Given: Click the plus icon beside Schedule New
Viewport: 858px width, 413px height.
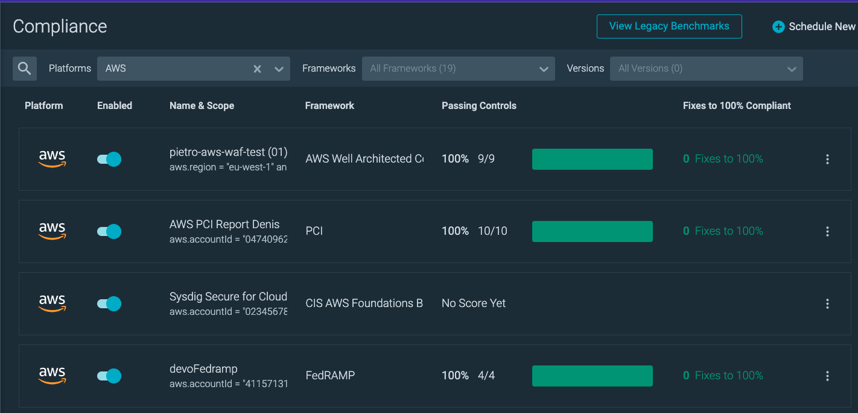Looking at the screenshot, I should pyautogui.click(x=778, y=26).
